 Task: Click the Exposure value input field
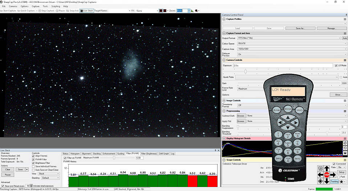coord(283,65)
